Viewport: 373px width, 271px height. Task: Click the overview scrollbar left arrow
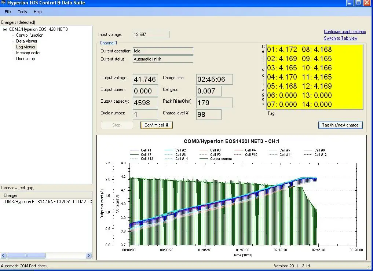tap(3, 256)
